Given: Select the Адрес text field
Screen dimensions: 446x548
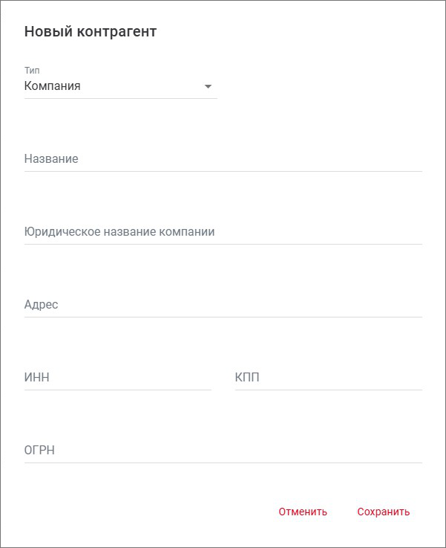Looking at the screenshot, I should coord(223,305).
